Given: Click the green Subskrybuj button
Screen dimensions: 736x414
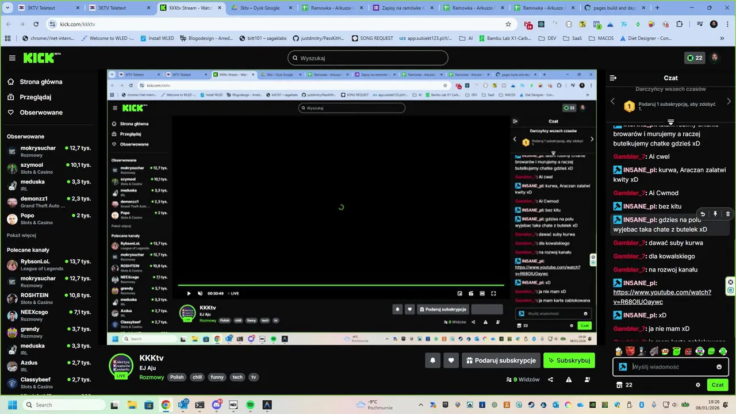Looking at the screenshot, I should tap(569, 361).
